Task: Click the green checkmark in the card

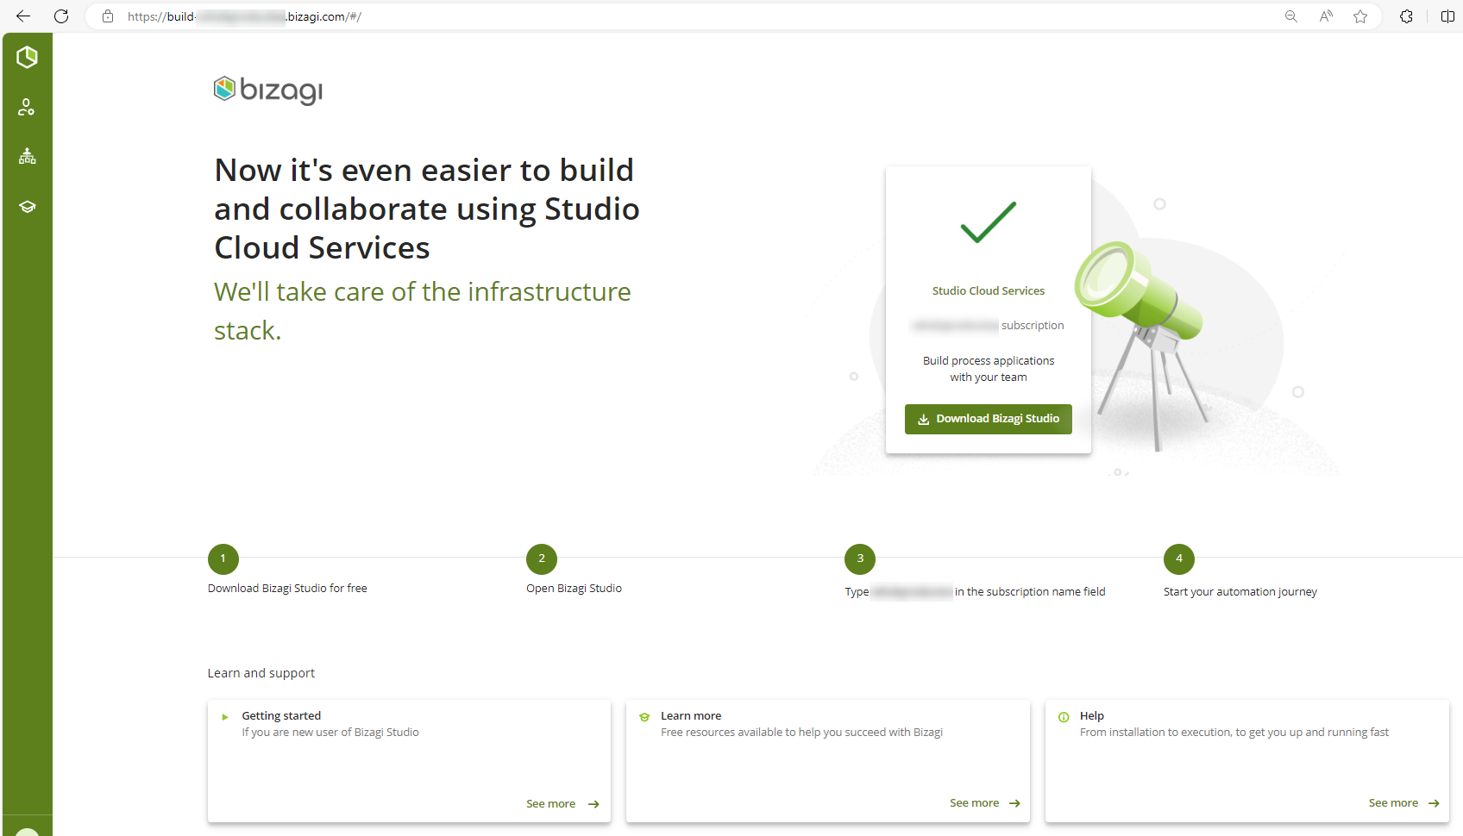Action: pos(989,222)
